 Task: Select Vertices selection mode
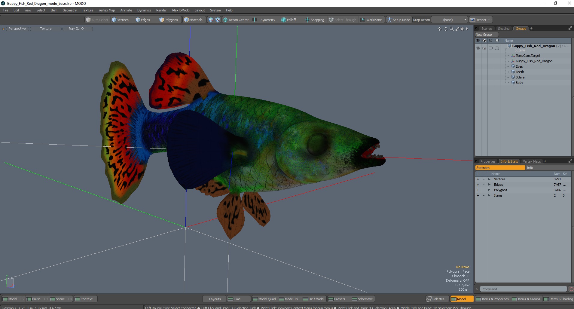[x=120, y=20]
